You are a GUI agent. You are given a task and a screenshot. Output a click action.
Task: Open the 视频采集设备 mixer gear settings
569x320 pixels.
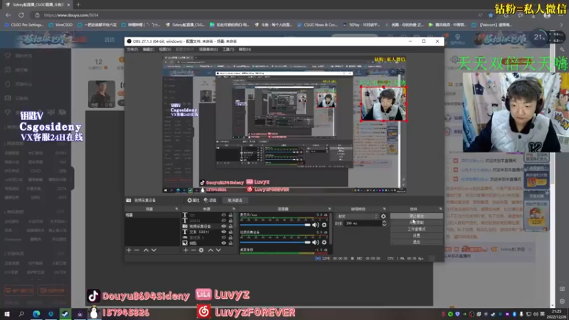click(x=324, y=242)
